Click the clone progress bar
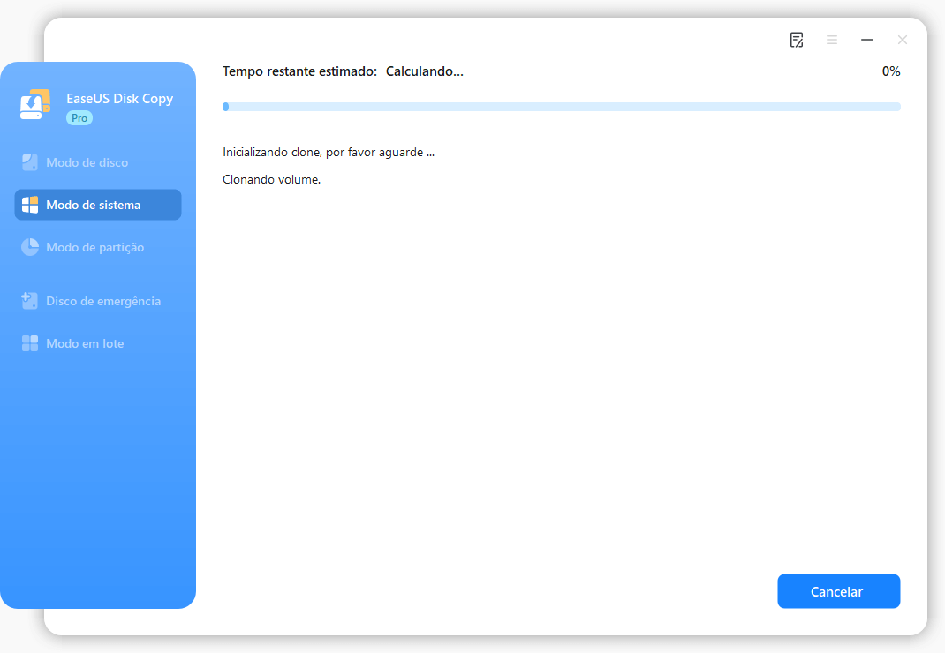The image size is (945, 653). pyautogui.click(x=561, y=107)
